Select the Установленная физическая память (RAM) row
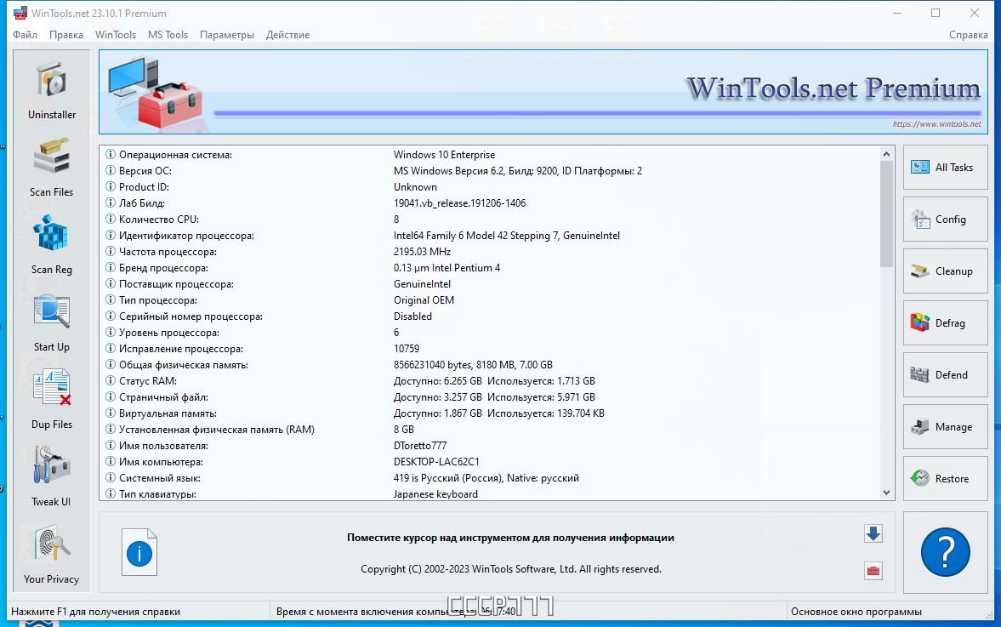Image resolution: width=1001 pixels, height=627 pixels. (490, 429)
